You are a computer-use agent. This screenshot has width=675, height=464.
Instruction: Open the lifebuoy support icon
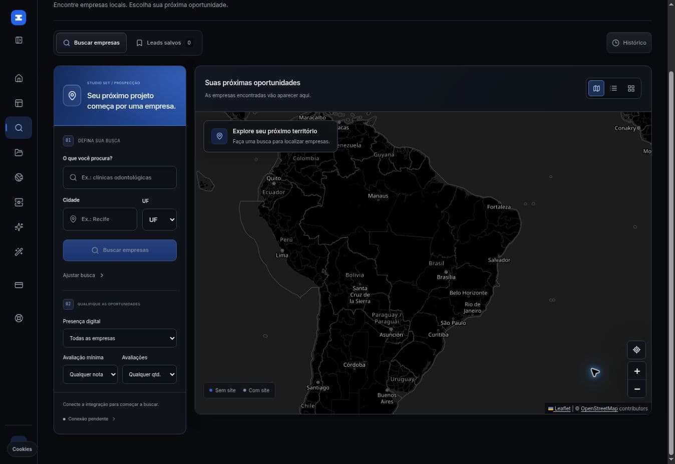(x=19, y=318)
